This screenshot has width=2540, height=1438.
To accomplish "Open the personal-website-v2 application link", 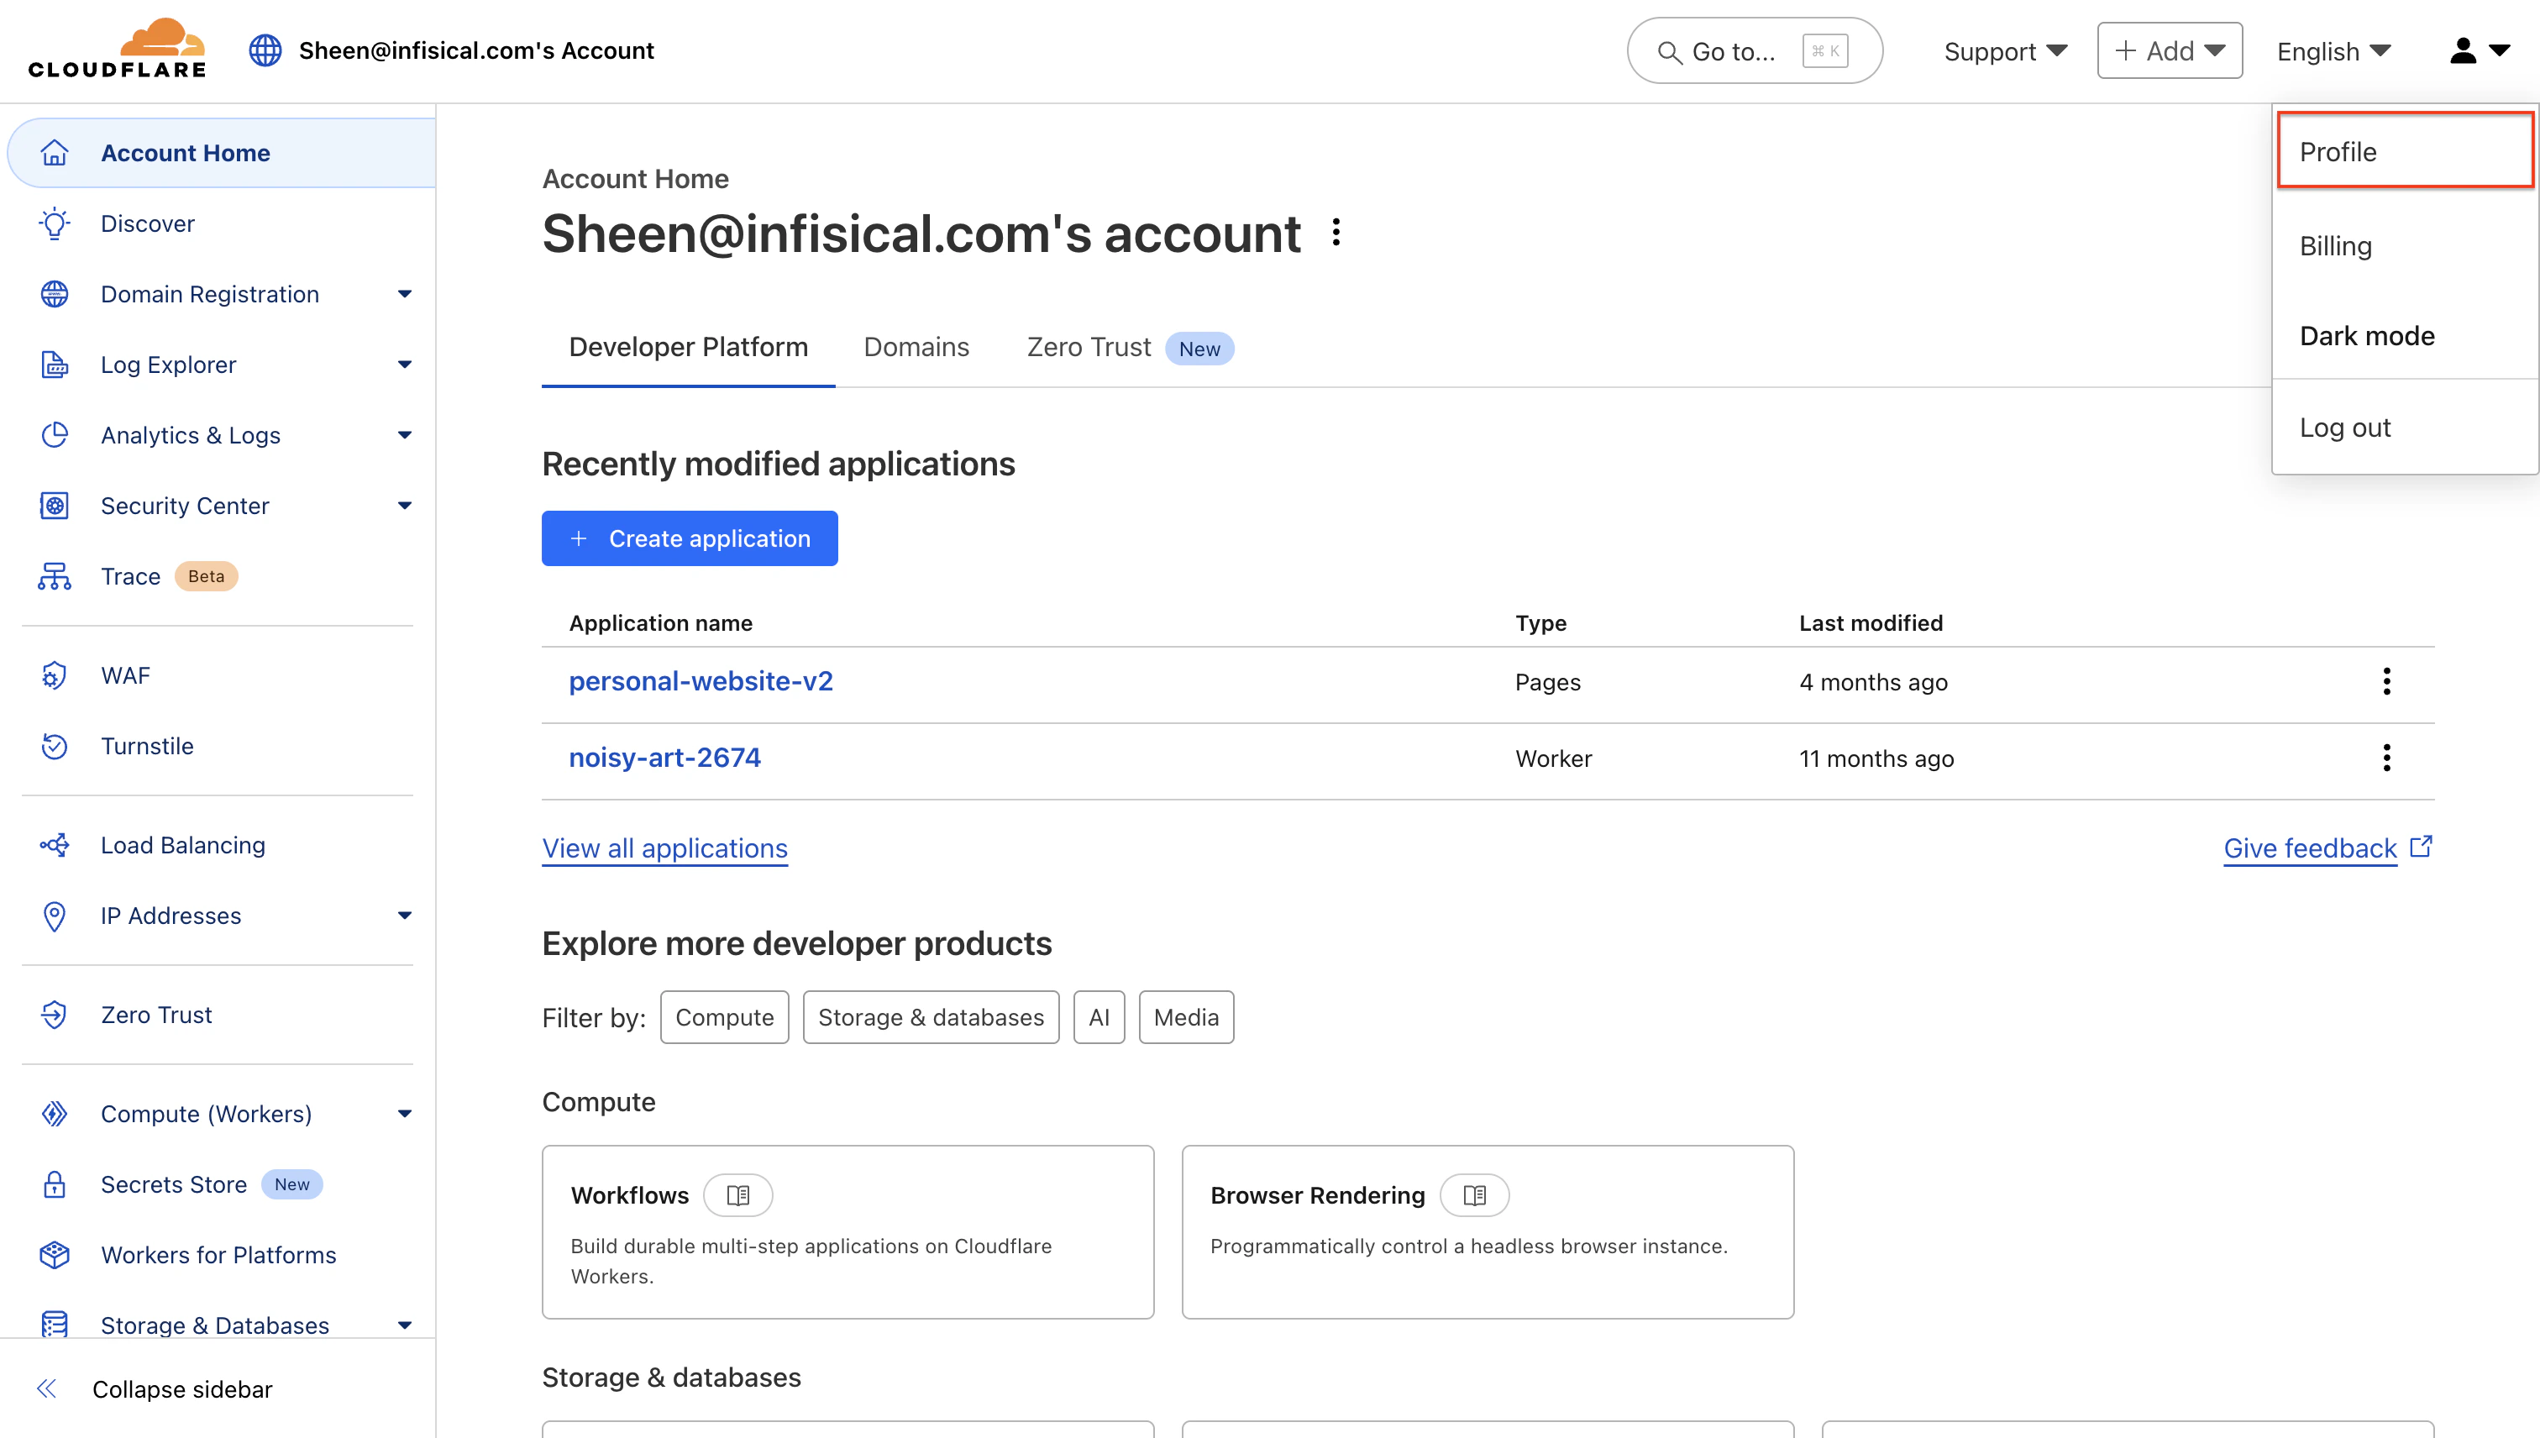I will click(701, 681).
